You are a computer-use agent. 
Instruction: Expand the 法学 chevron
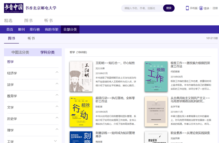57,84
